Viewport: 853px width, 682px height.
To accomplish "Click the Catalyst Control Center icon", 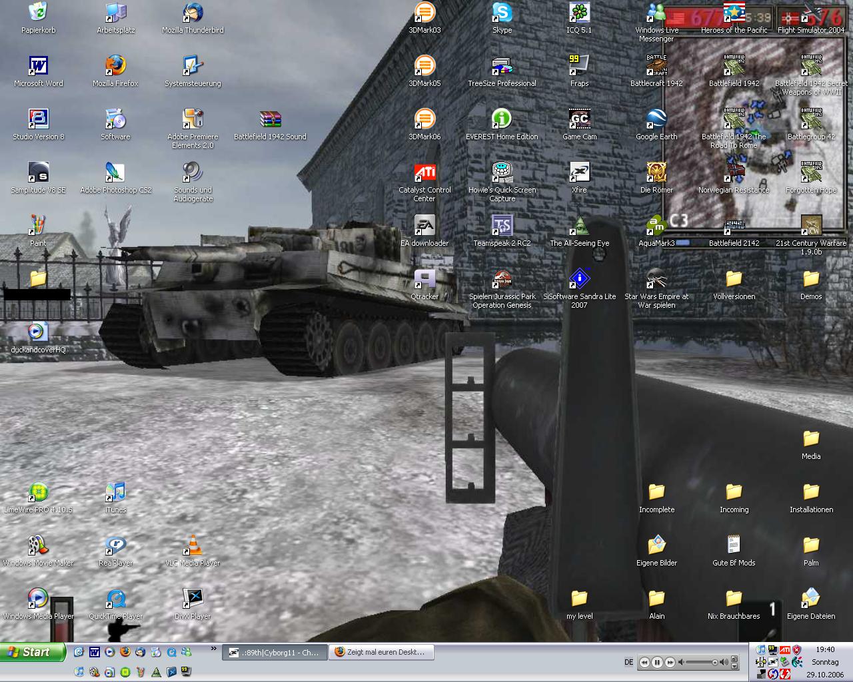I will [425, 173].
